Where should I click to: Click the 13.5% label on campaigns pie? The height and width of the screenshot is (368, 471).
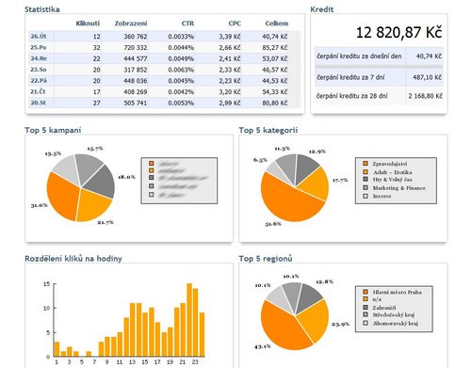click(53, 153)
